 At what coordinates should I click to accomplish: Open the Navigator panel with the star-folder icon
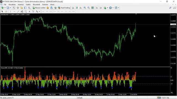tap(22, 8)
